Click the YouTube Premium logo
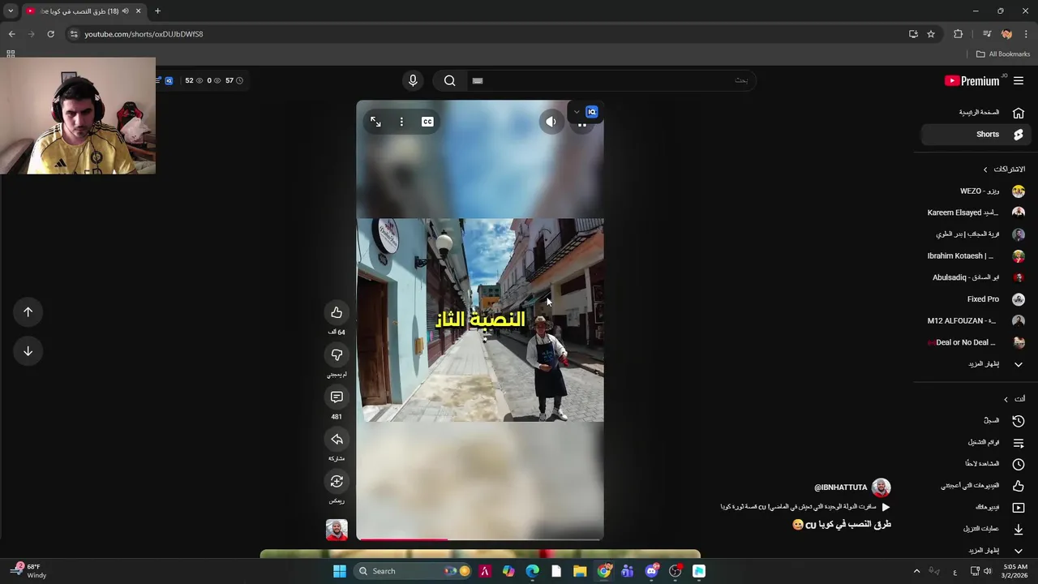 pyautogui.click(x=972, y=80)
